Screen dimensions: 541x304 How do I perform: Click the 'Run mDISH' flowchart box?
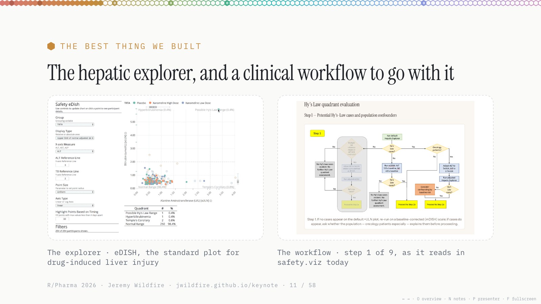[x=392, y=168]
